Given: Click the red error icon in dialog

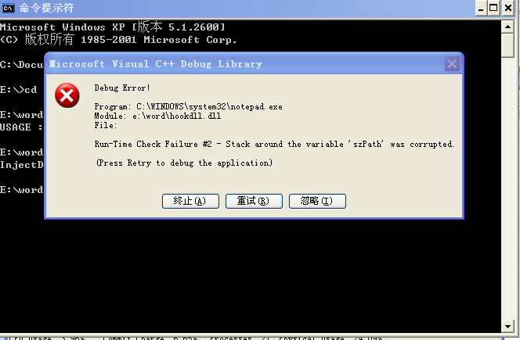Looking at the screenshot, I should [67, 95].
